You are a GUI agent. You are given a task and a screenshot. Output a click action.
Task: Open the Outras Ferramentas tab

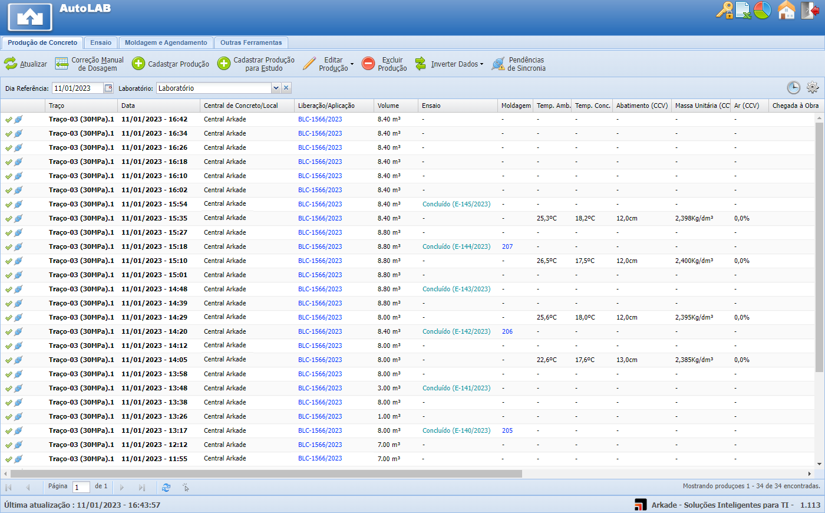coord(251,42)
